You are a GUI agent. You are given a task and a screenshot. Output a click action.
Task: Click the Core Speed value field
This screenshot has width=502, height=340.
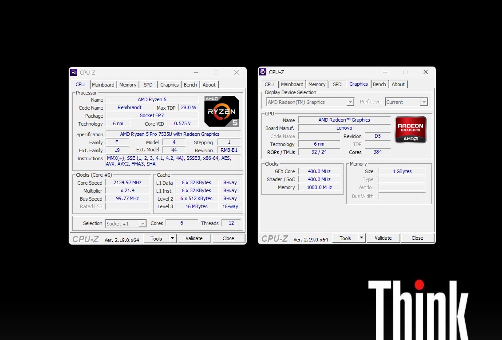[x=128, y=183]
